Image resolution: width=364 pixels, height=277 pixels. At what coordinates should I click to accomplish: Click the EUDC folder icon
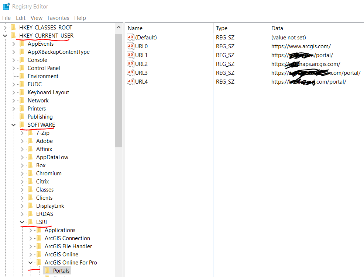click(x=22, y=84)
